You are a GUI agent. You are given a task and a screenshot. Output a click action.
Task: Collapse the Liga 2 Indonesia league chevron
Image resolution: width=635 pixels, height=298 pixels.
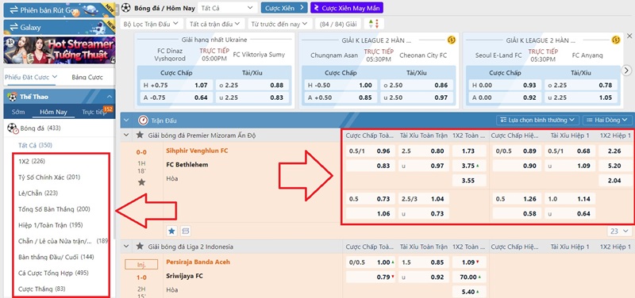click(126, 246)
